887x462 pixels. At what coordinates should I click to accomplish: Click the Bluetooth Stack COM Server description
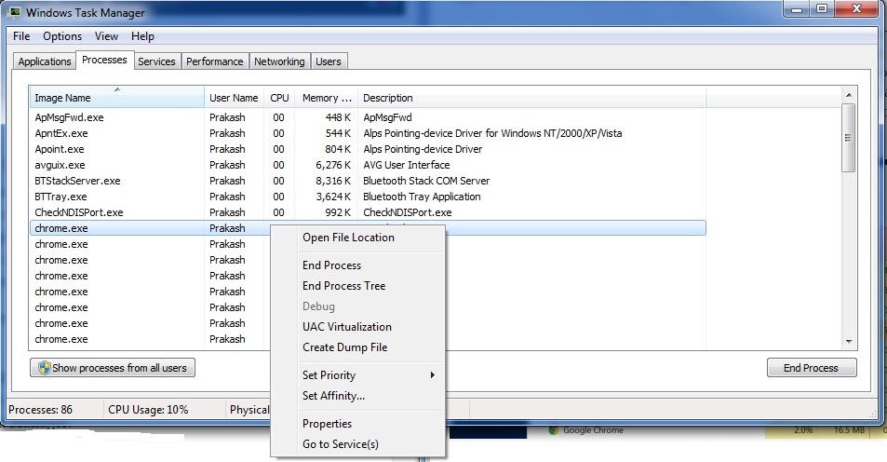tap(426, 182)
